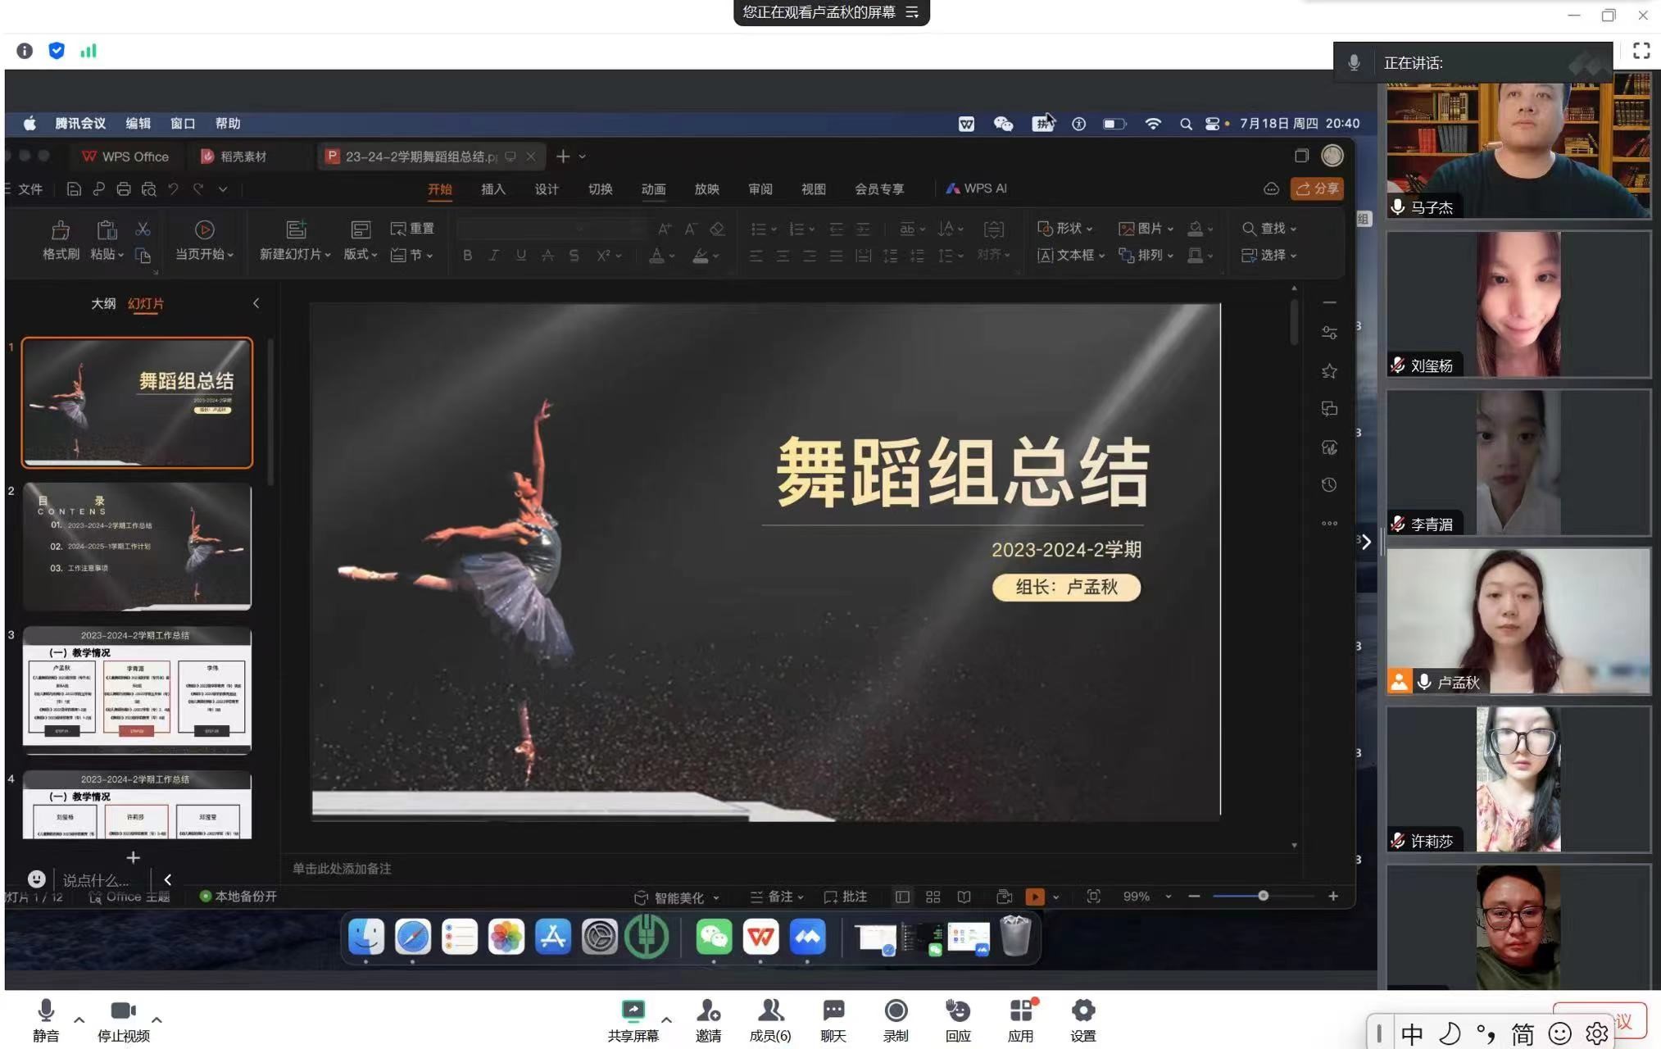Stop video camera
Viewport: 1661px width, 1049px height.
[x=123, y=1010]
